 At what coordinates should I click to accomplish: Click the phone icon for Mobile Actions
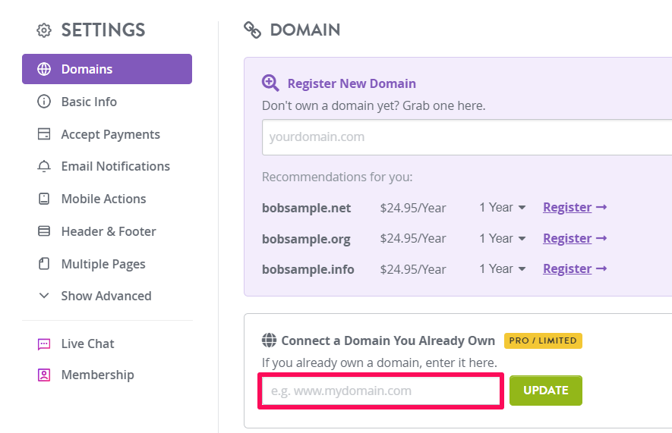click(x=44, y=199)
